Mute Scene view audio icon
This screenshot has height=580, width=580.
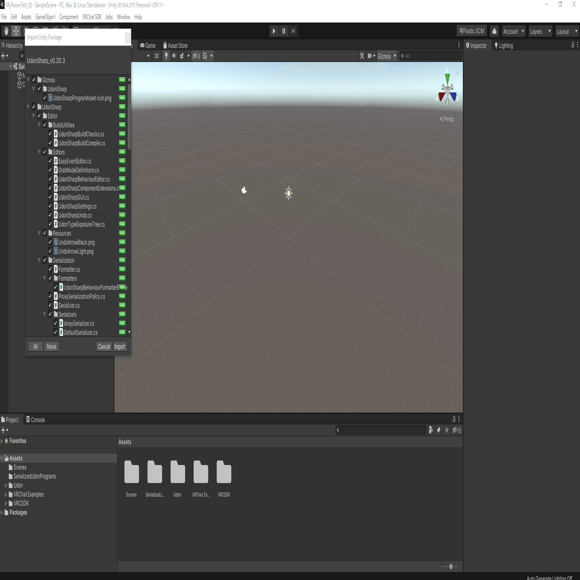pyautogui.click(x=174, y=55)
